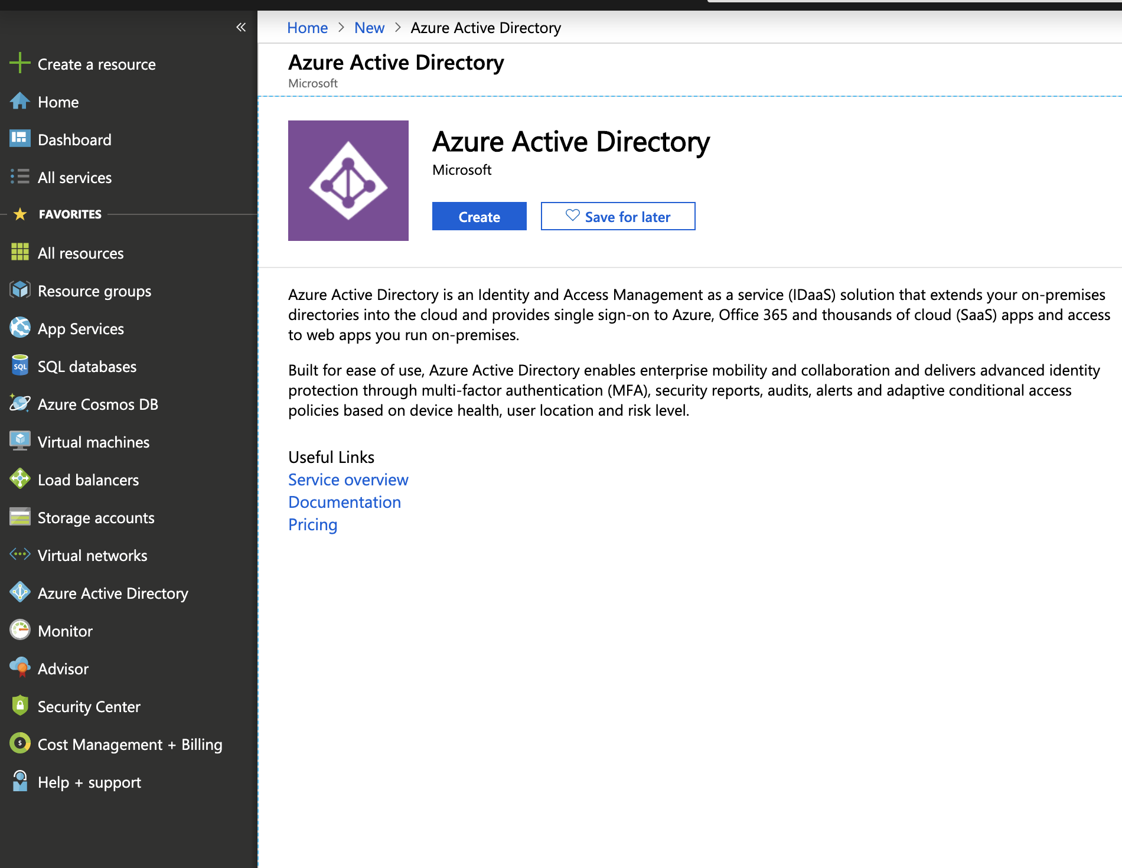Open Virtual networks label
This screenshot has height=868, width=1122.
pyautogui.click(x=93, y=556)
